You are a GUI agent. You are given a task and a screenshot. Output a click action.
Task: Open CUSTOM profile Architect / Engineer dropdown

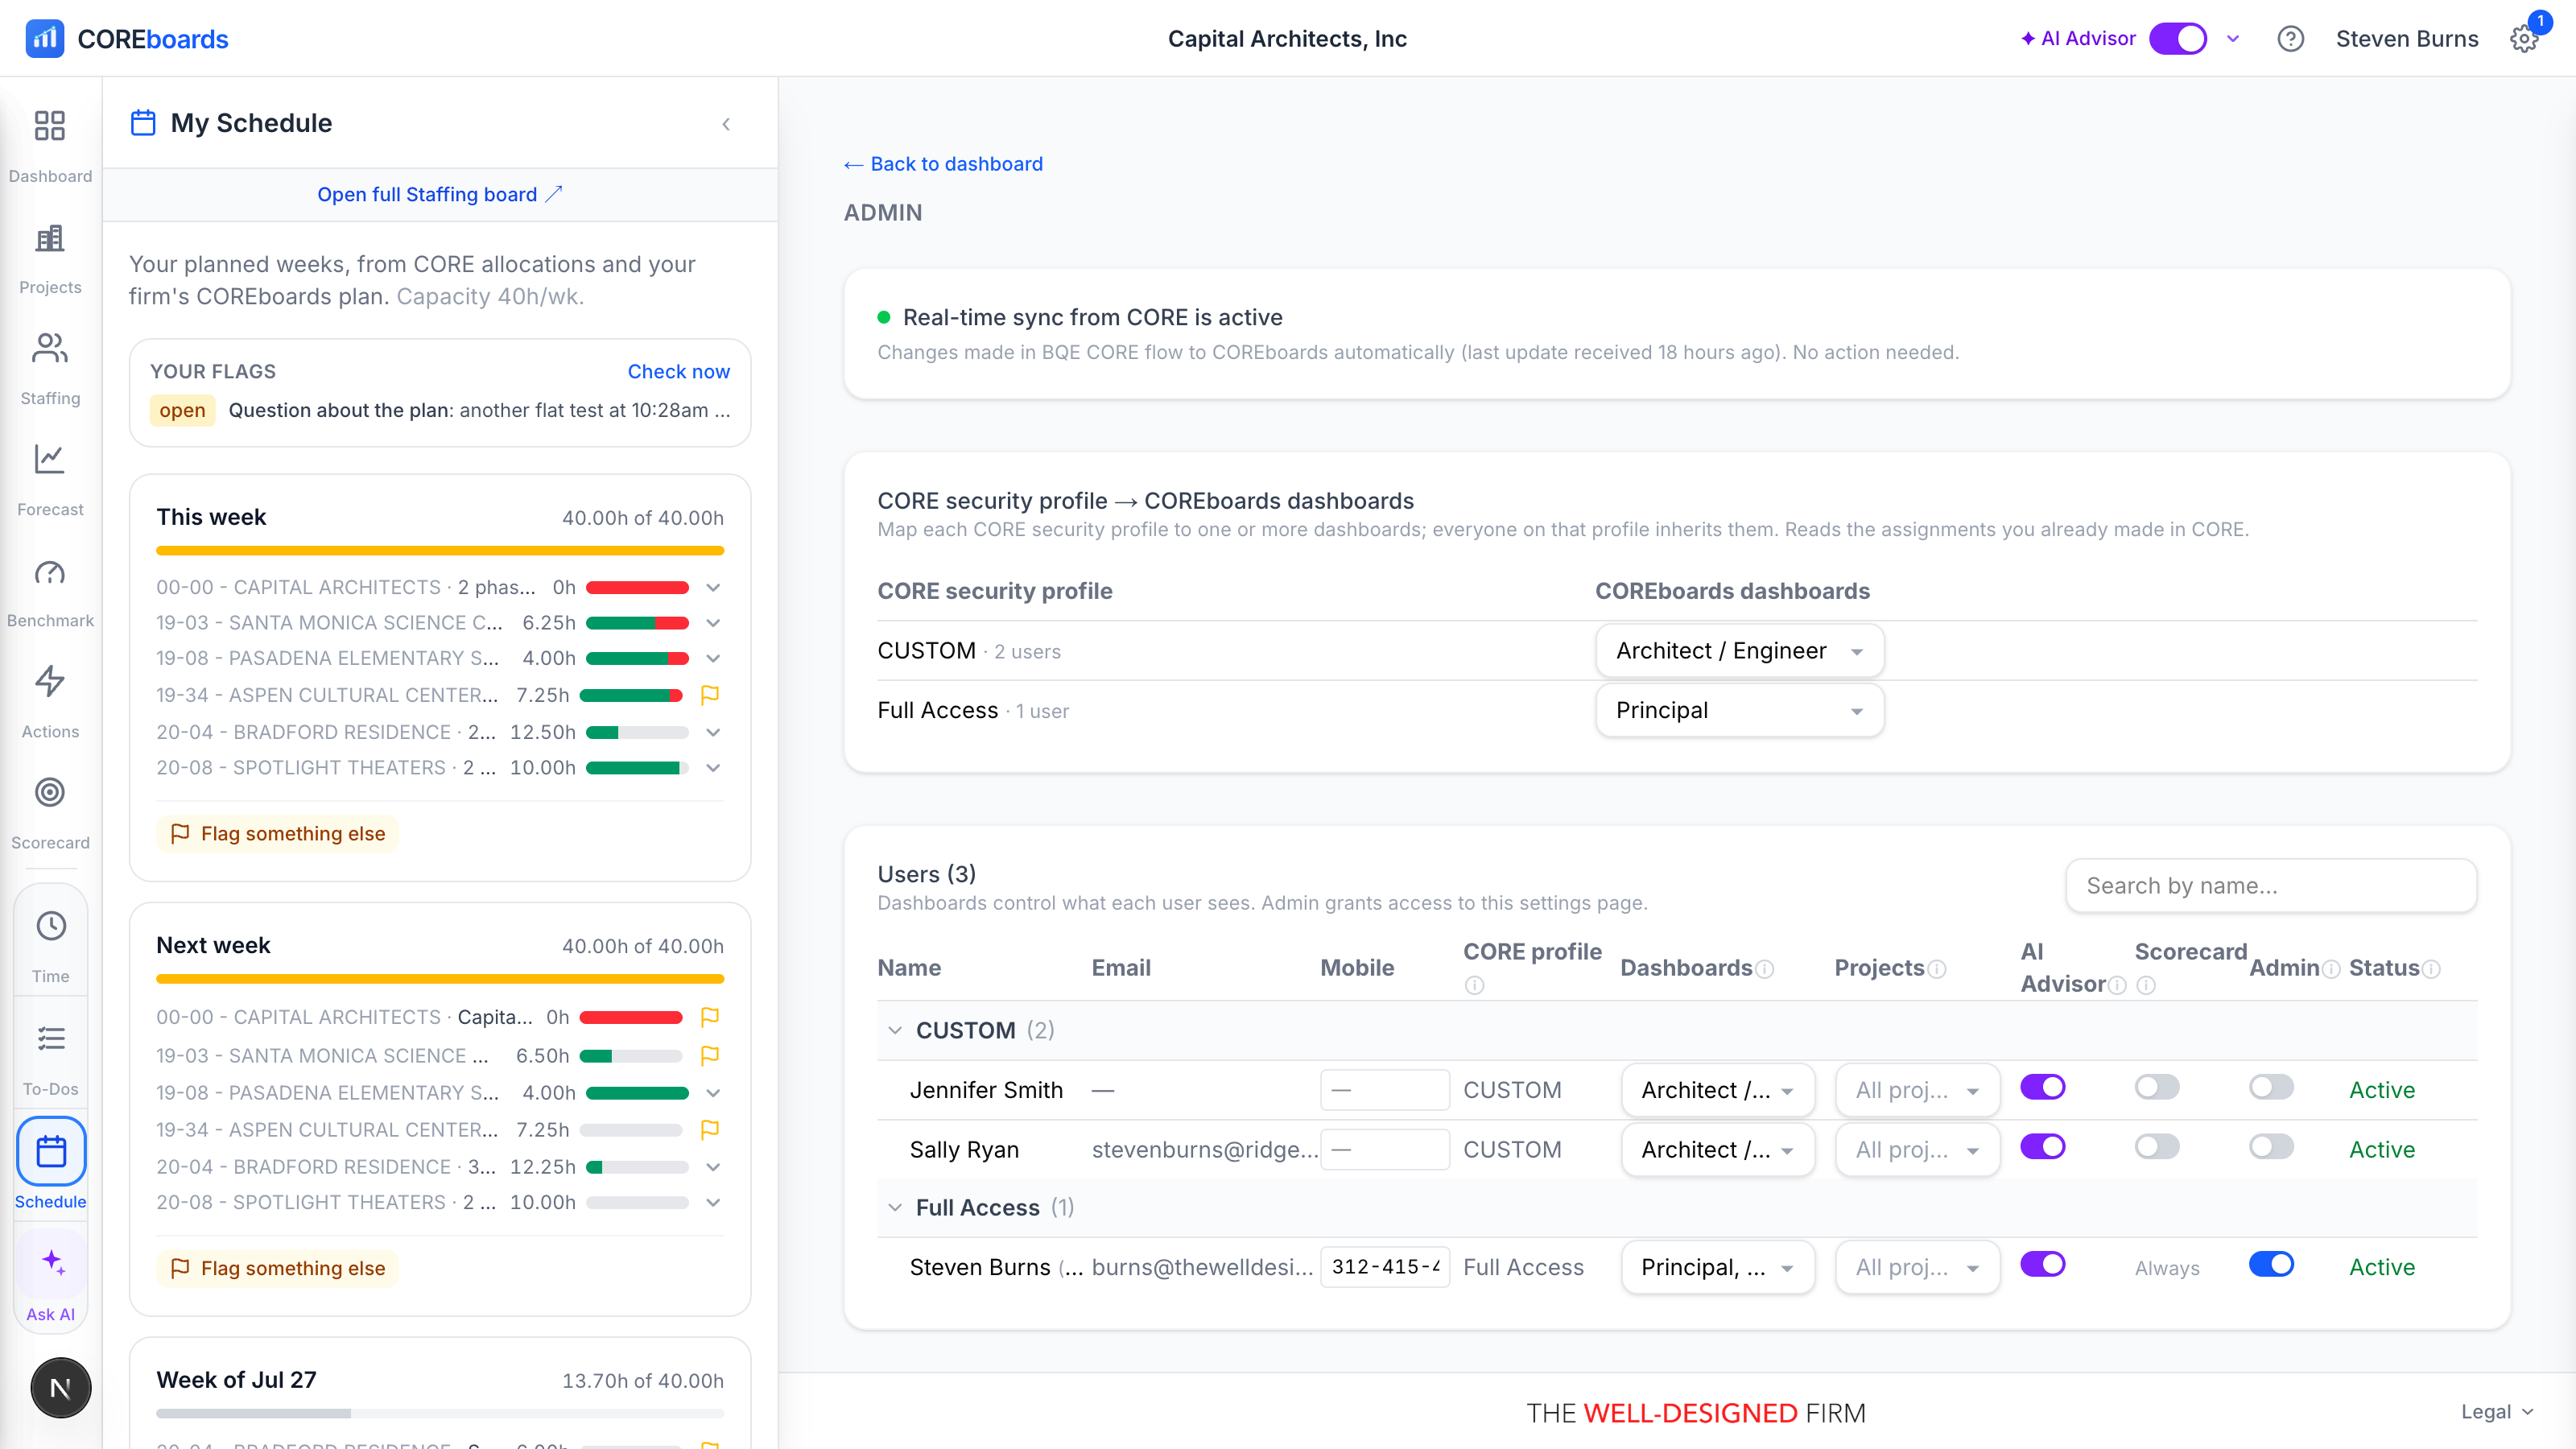pyautogui.click(x=1740, y=651)
